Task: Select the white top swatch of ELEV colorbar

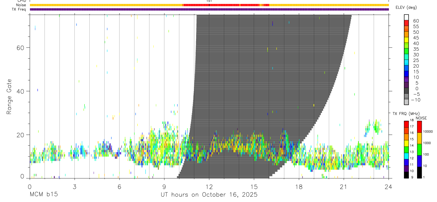Action: pos(406,17)
